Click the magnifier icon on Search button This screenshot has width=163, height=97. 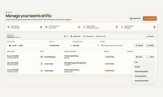(x=136, y=46)
